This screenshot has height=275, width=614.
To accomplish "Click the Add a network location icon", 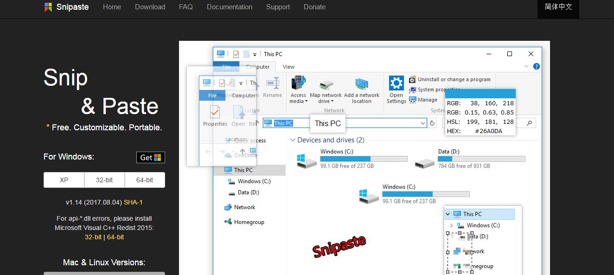I will click(362, 84).
